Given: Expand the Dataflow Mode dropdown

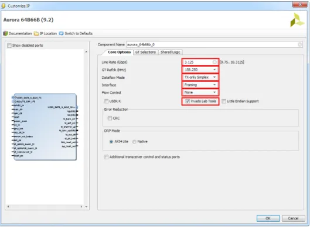Looking at the screenshot, I should [200, 77].
